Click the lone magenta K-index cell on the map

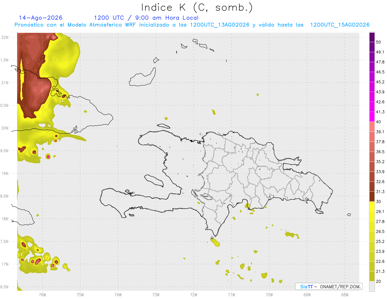click(x=48, y=157)
